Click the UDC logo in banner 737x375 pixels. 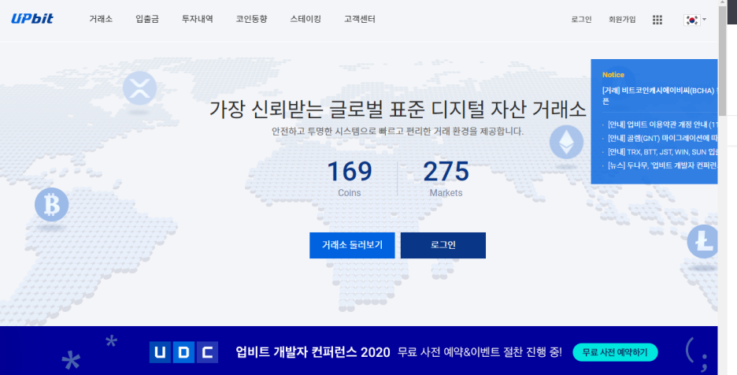pos(183,352)
